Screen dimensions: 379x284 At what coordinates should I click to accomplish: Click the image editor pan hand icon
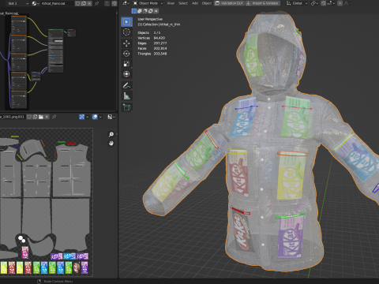[111, 144]
